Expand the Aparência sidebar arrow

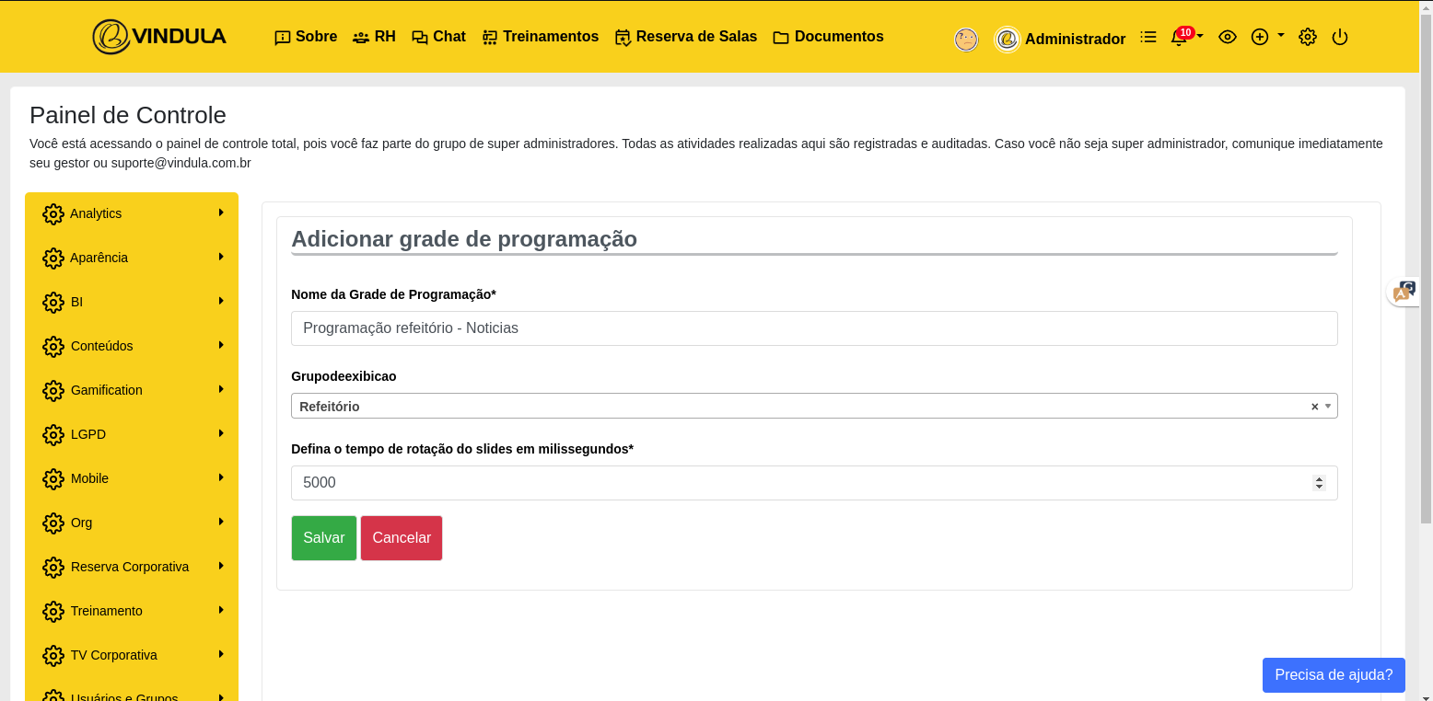point(221,257)
